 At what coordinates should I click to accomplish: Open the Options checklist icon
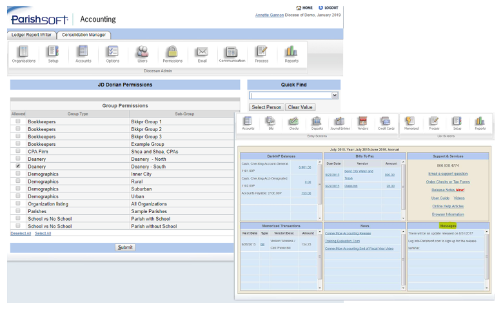pyautogui.click(x=113, y=54)
